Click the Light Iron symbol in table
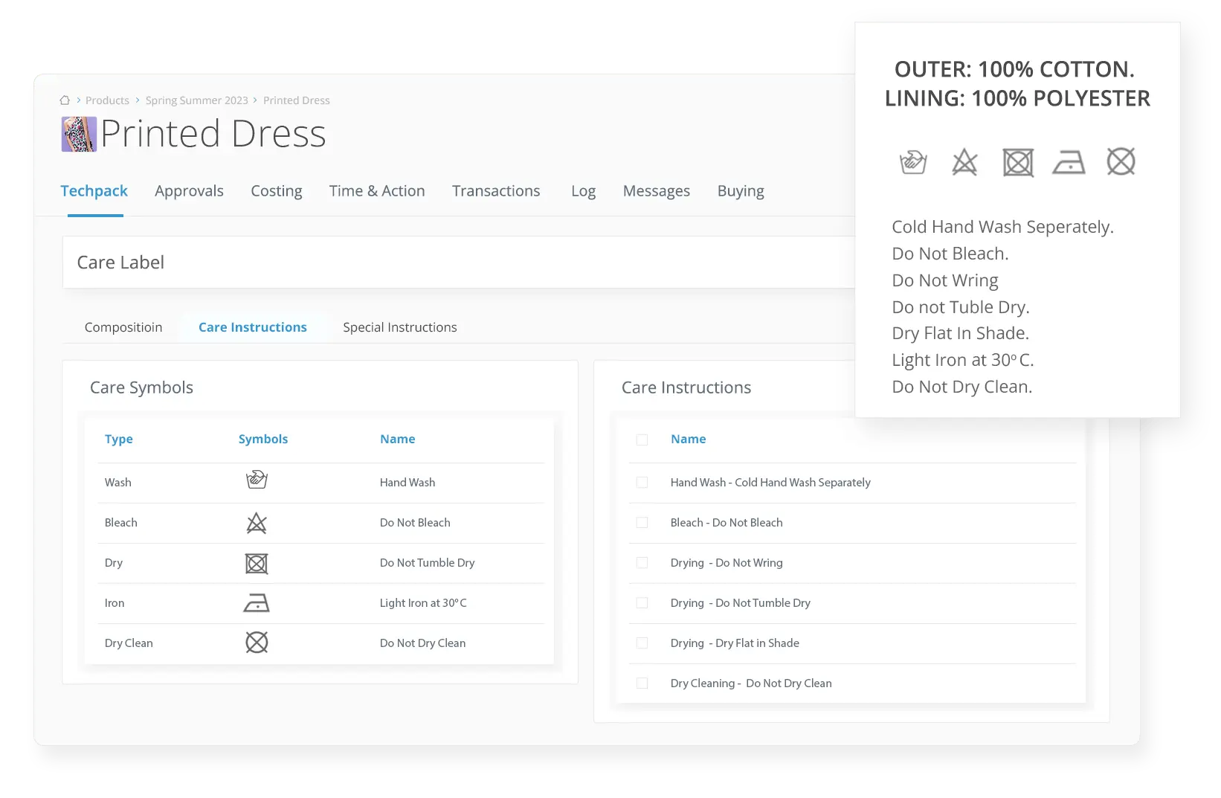1221x798 pixels. pos(257,603)
